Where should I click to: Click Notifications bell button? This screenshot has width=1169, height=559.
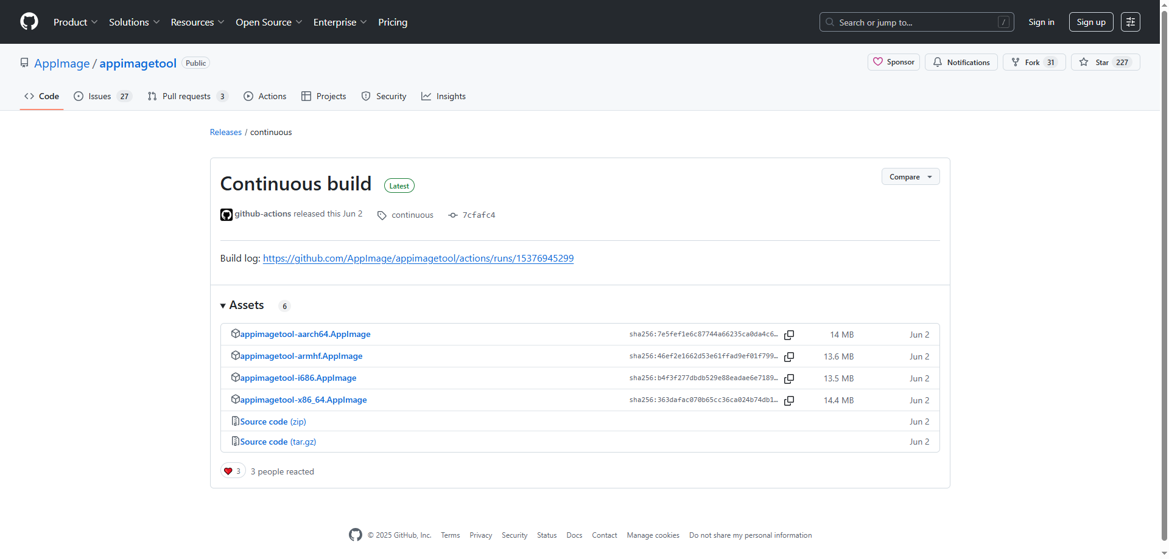961,62
